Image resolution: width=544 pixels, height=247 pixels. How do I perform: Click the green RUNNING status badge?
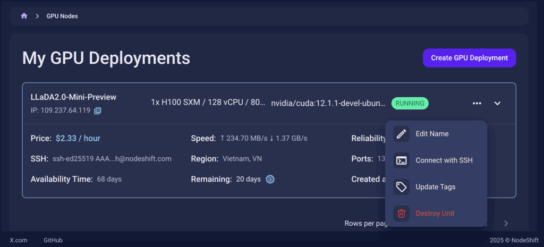tap(410, 103)
